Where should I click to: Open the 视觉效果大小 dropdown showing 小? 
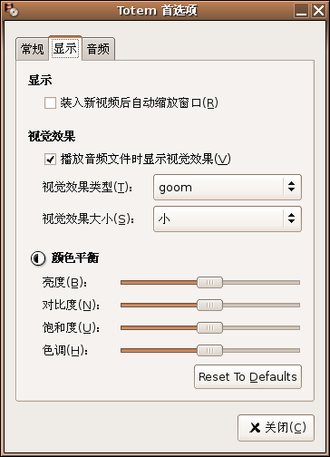tap(228, 219)
